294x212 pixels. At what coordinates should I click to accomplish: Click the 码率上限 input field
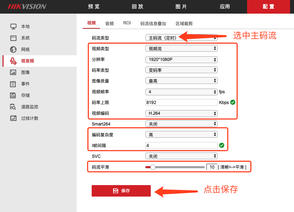(x=181, y=102)
